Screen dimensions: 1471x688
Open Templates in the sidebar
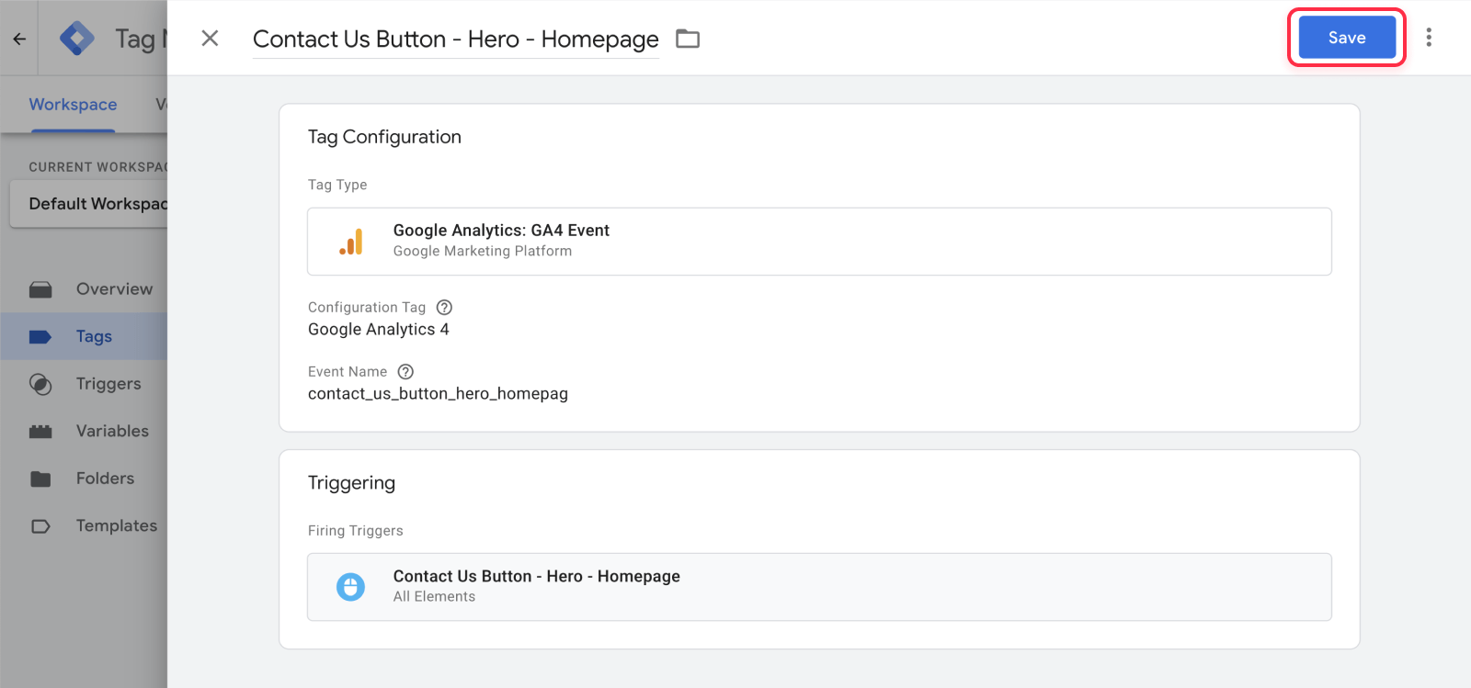point(117,525)
